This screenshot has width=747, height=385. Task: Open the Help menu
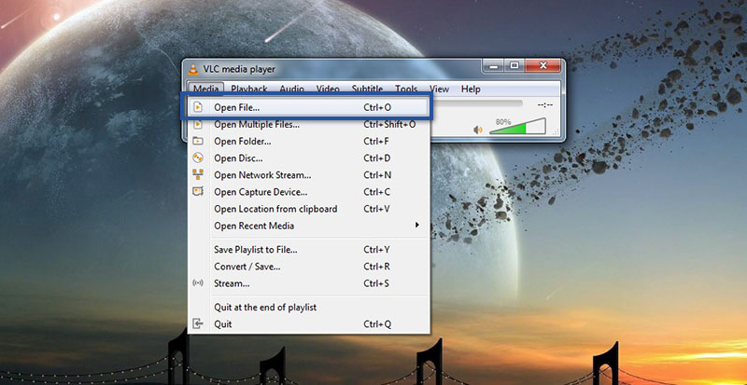pyautogui.click(x=471, y=89)
